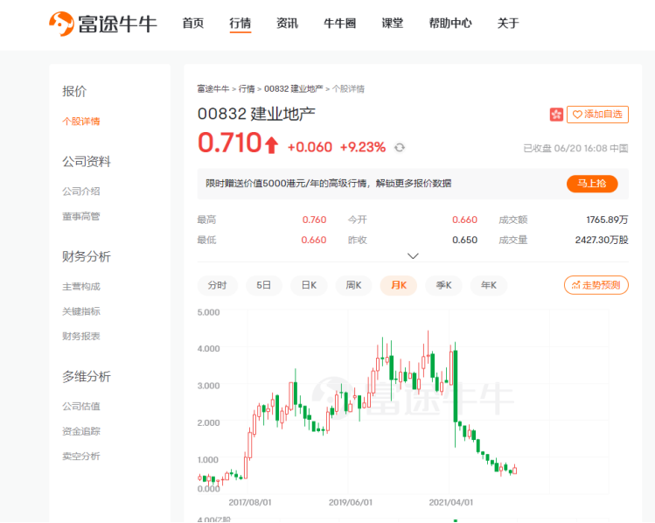This screenshot has width=655, height=523.
Task: Add stock to watchlist with heart button
Action: [597, 115]
